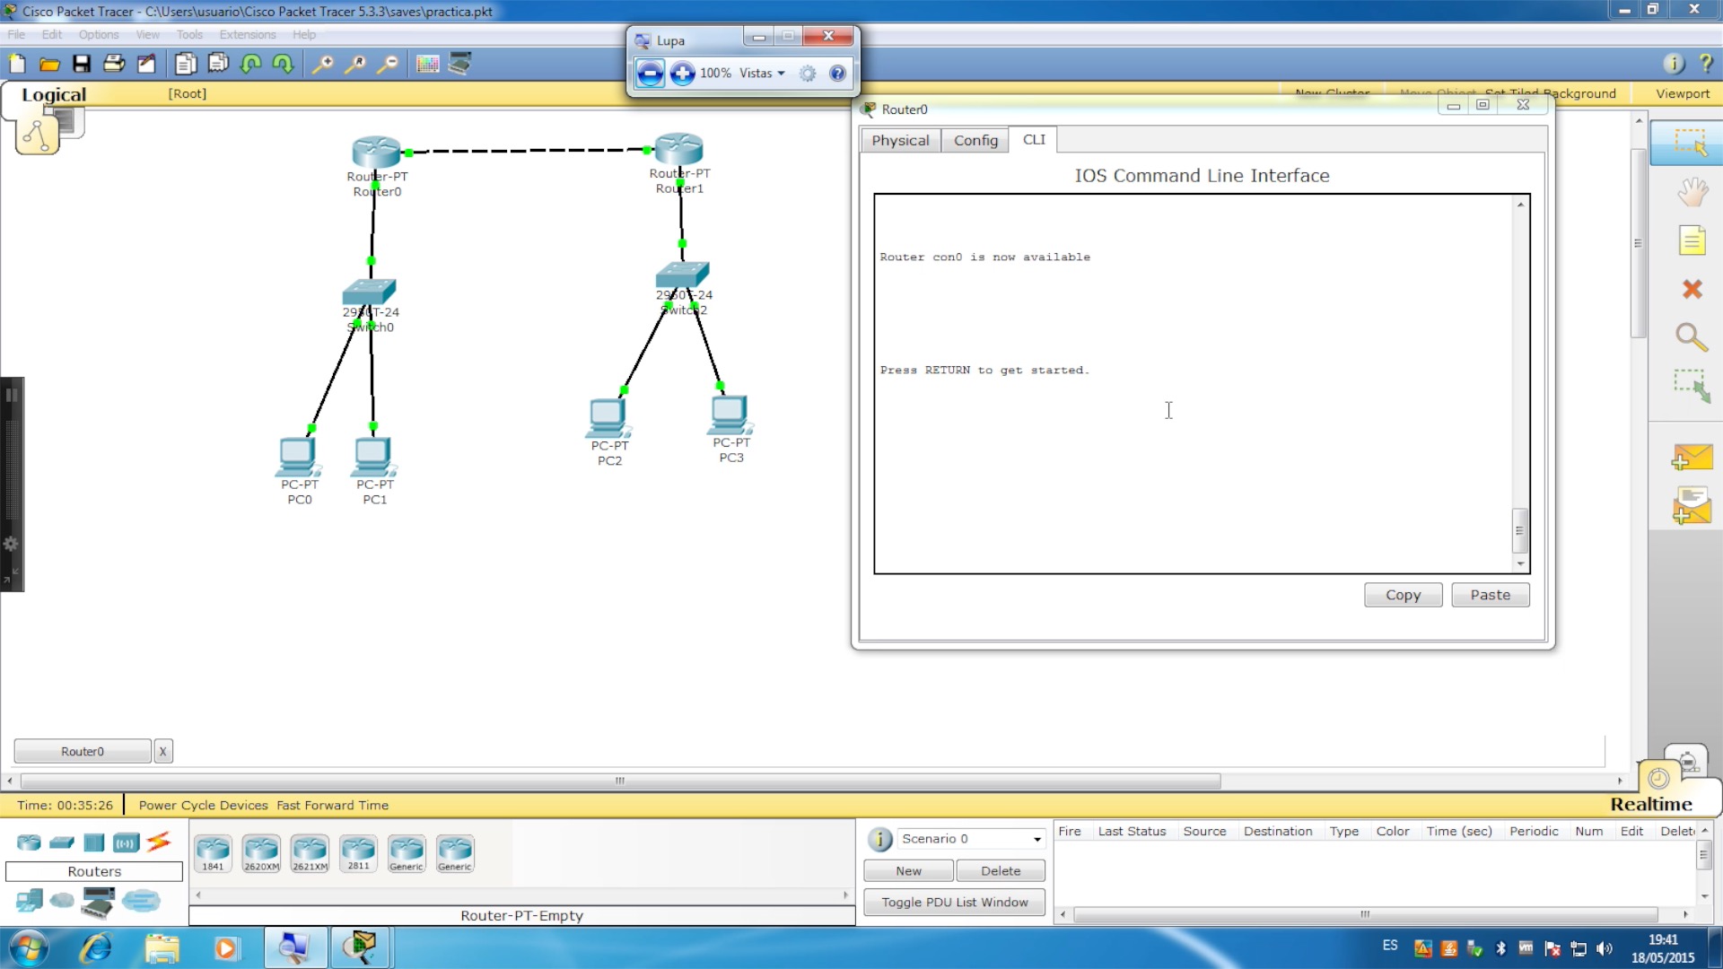Image resolution: width=1723 pixels, height=969 pixels.
Task: Open the Physical tab of Router0
Action: click(900, 140)
